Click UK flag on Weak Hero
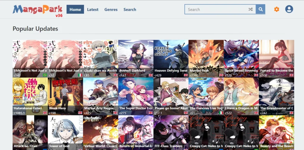Viewport: 304px width, 150px height. click(x=80, y=113)
